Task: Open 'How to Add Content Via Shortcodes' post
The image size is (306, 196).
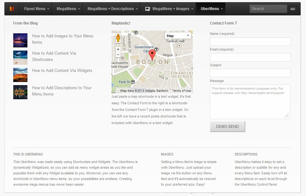Action: (x=54, y=57)
